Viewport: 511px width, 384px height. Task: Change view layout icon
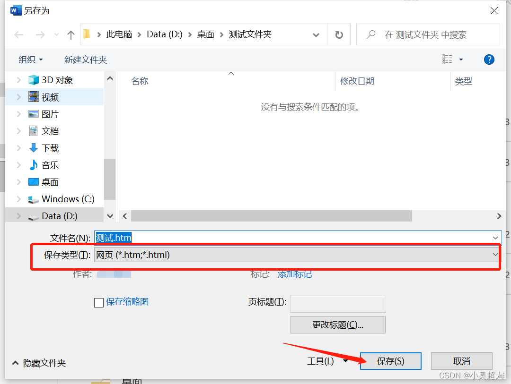point(447,59)
